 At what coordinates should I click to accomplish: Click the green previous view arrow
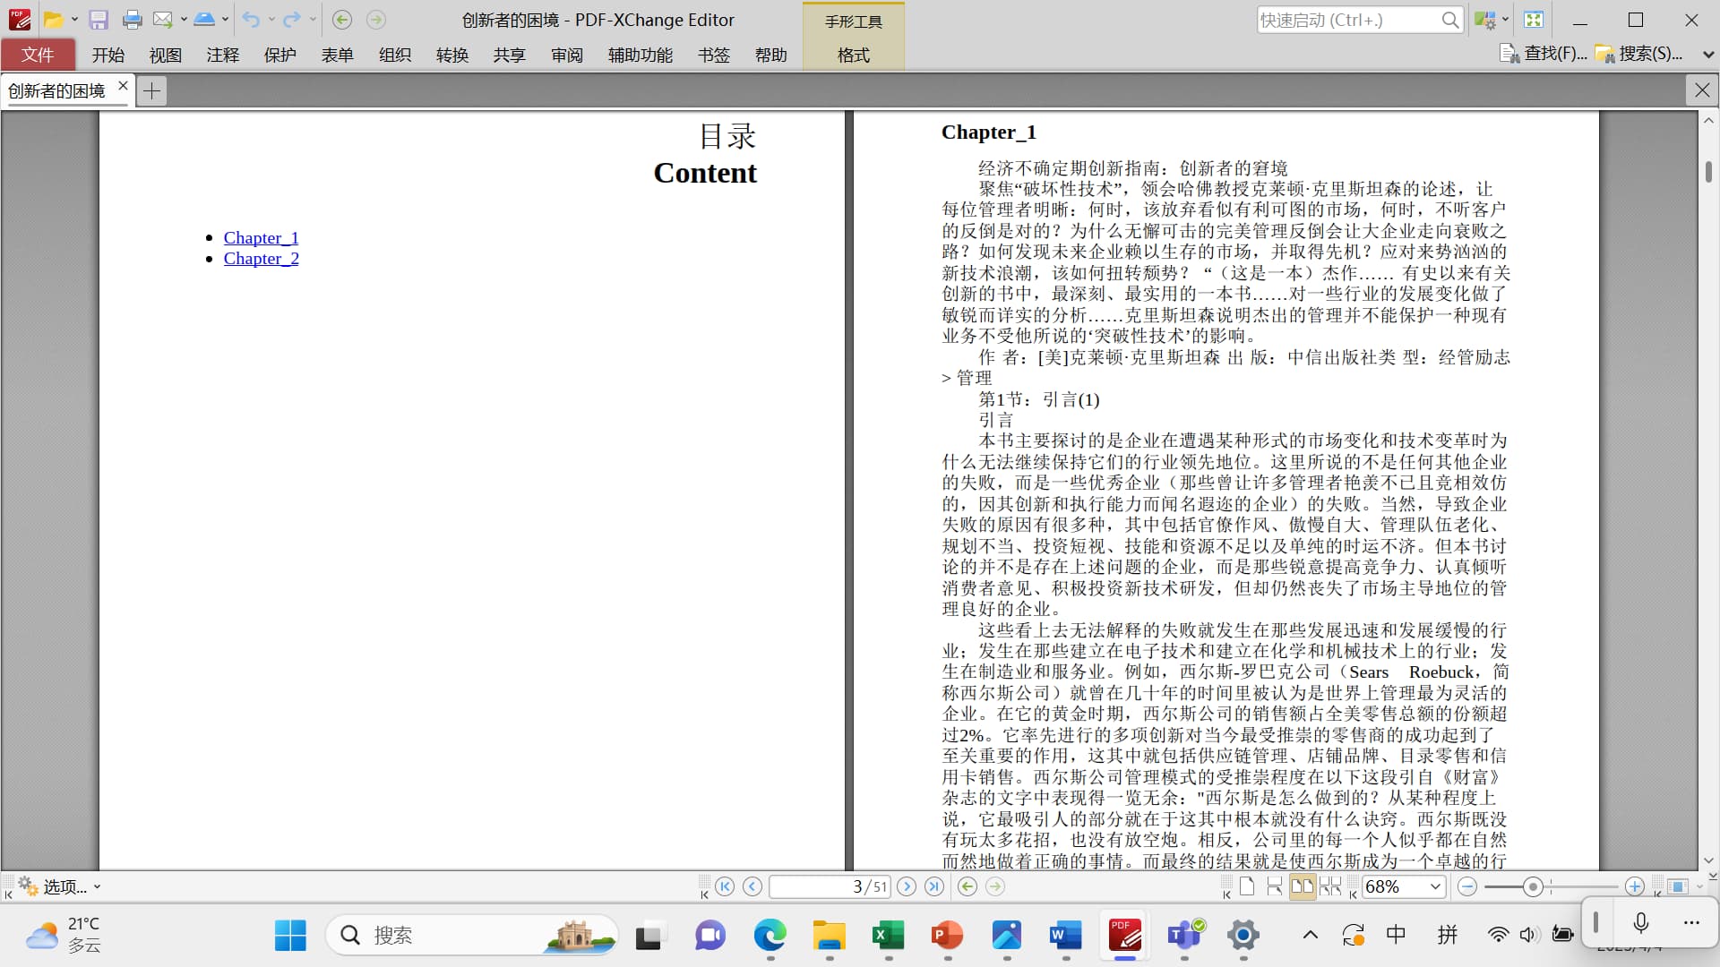(967, 886)
